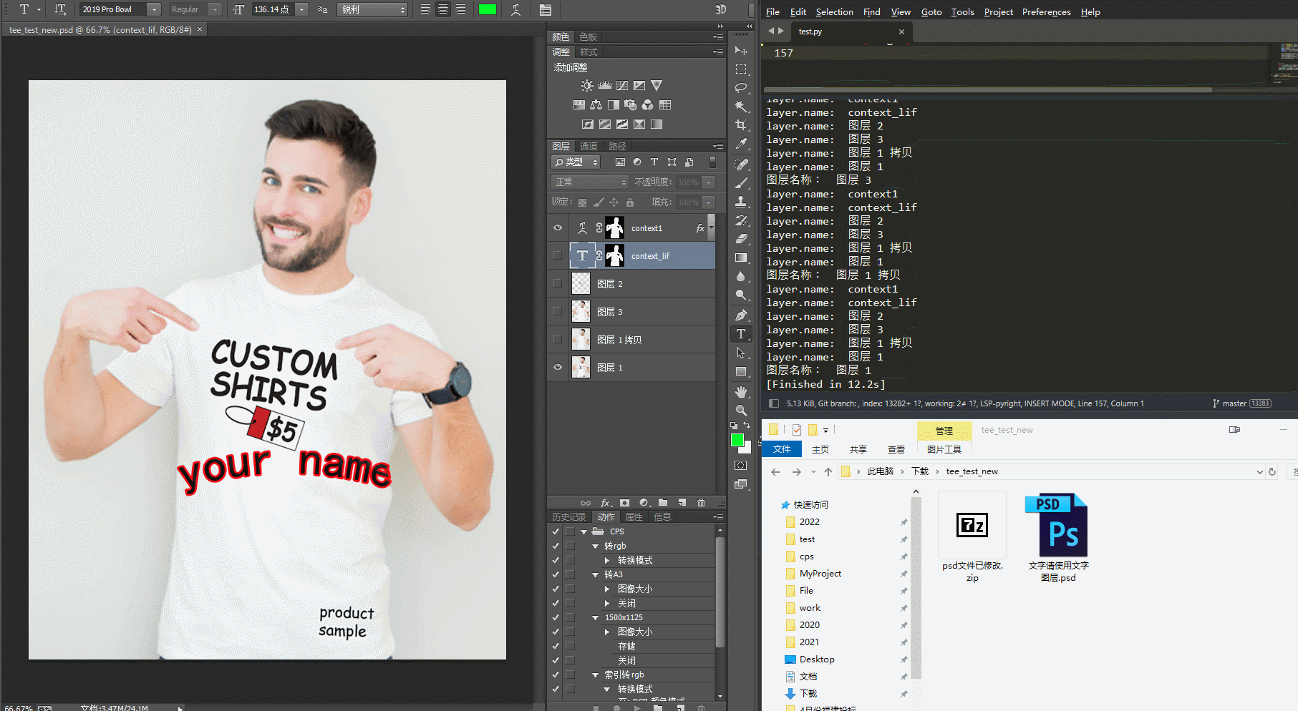Open the MyProject quick access folder
1298x711 pixels.
coord(820,574)
